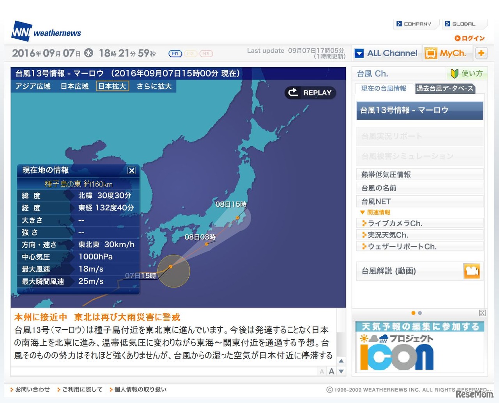This screenshot has height=403, width=499.
Task: Enable the M3 mode toggle
Action: tap(205, 54)
